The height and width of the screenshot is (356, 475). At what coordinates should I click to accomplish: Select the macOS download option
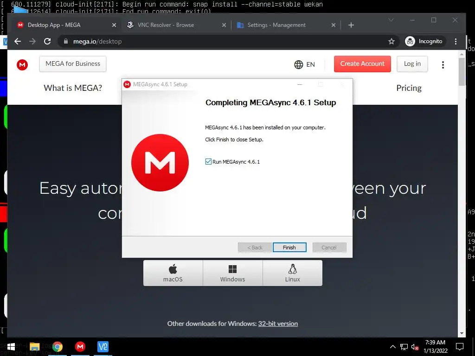tap(173, 273)
